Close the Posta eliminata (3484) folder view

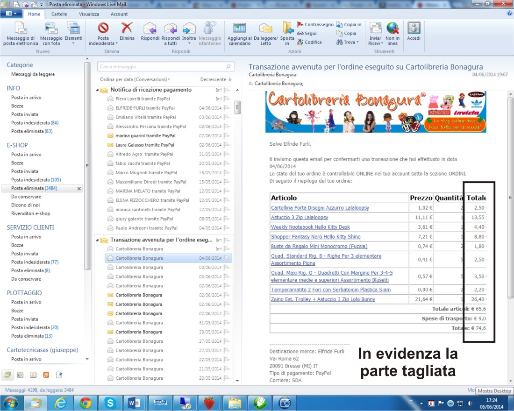pyautogui.click(x=79, y=189)
